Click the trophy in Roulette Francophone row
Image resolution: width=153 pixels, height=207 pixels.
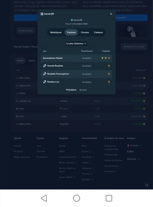point(109,74)
